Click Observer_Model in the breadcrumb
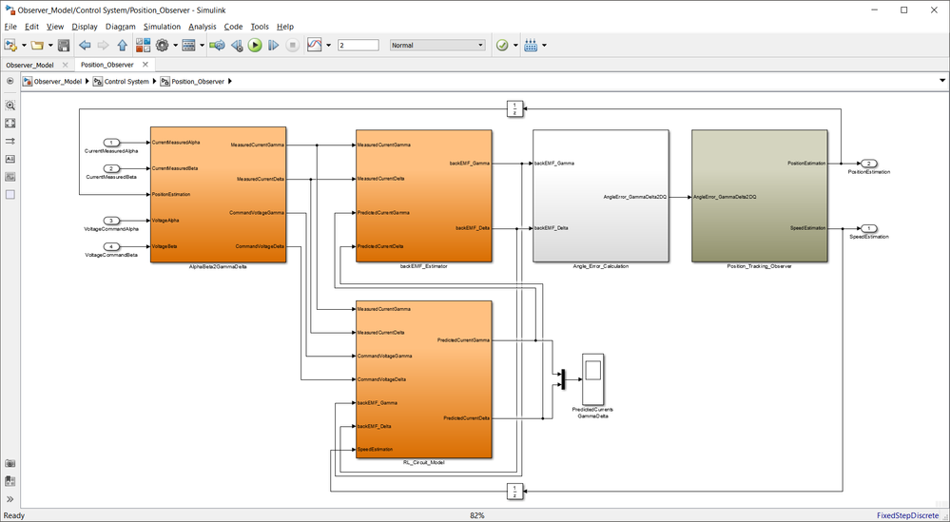 click(58, 81)
